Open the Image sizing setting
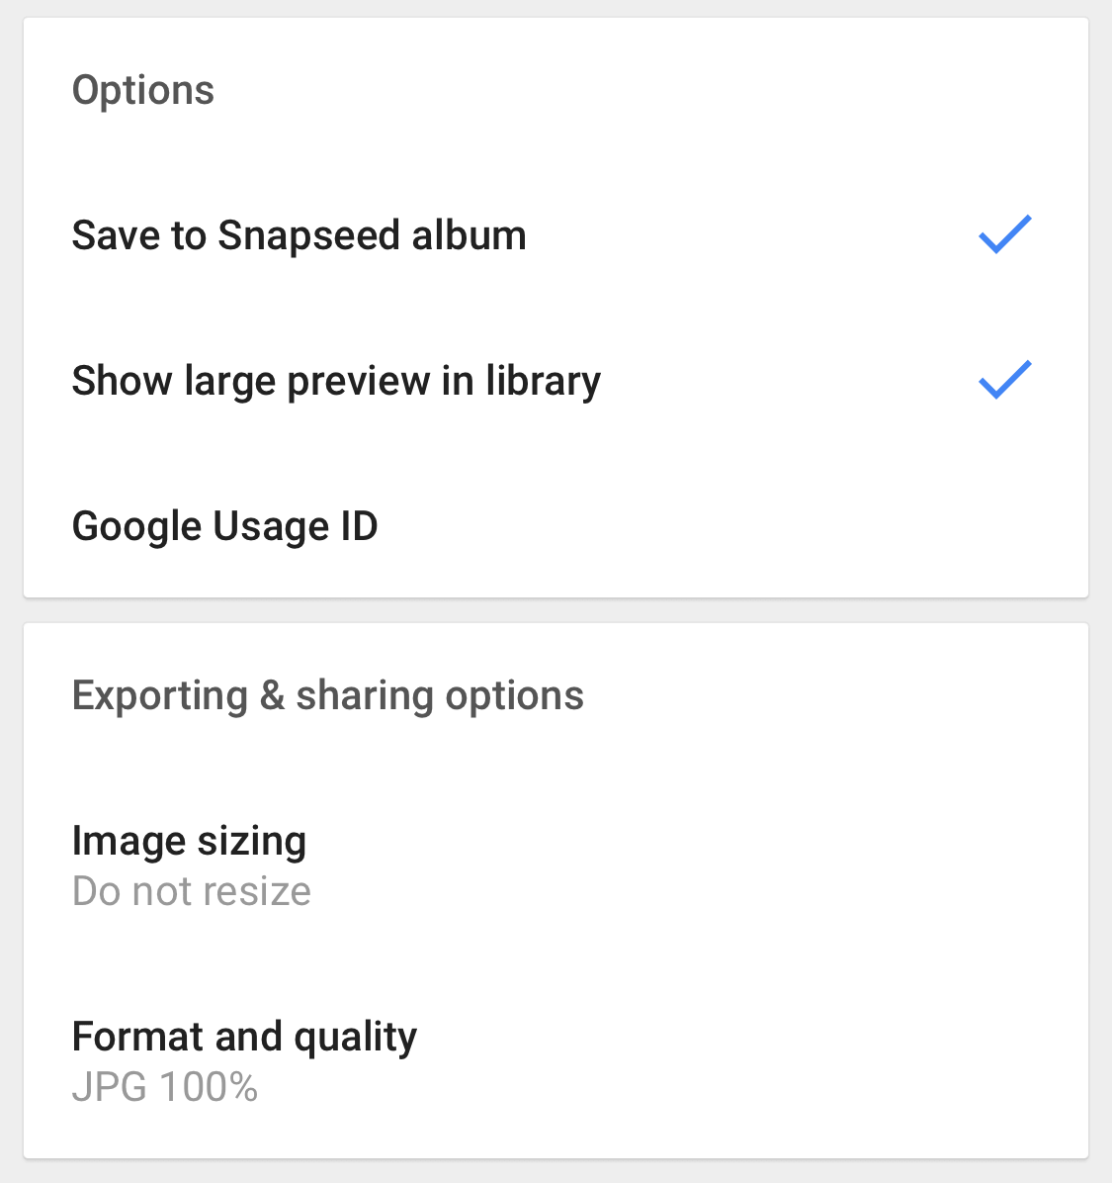 pyautogui.click(x=556, y=864)
